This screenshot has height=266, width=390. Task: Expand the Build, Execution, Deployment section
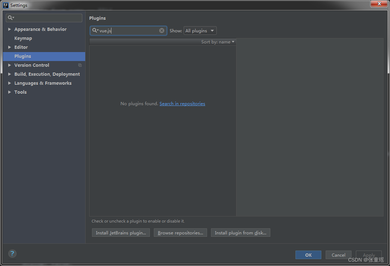point(10,74)
